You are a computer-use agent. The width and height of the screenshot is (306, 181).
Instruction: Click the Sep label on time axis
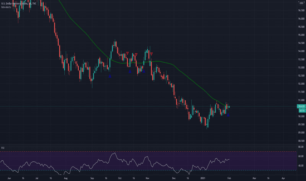point(92,178)
